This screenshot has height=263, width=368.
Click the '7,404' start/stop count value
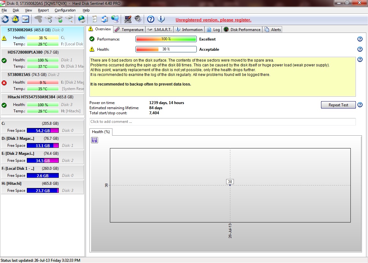[154, 113]
